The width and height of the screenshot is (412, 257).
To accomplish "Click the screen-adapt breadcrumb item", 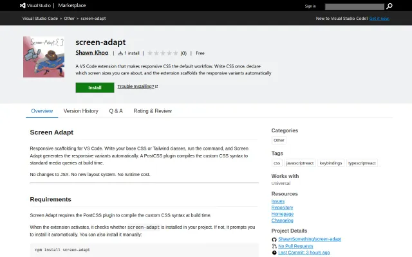I will 93,19.
